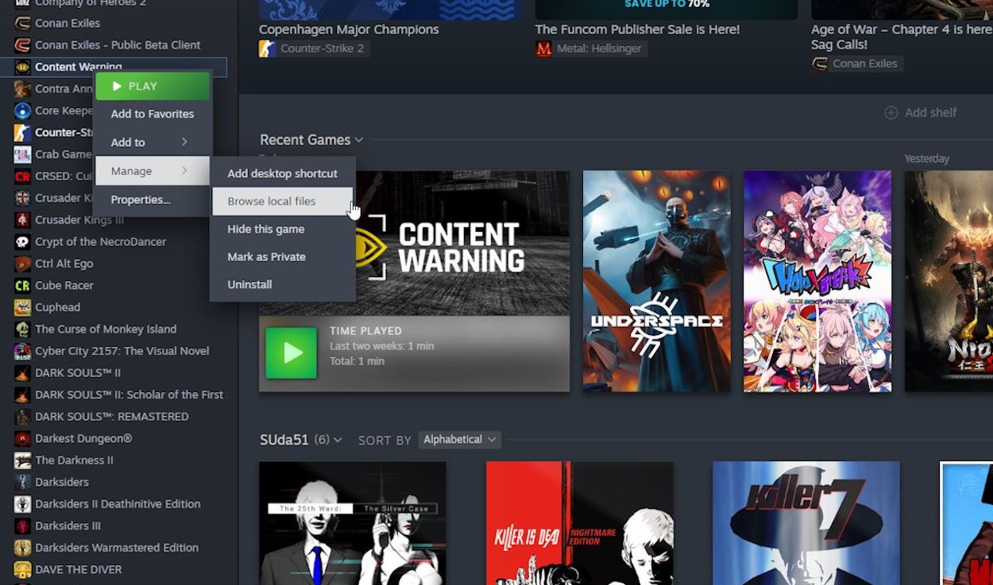
Task: Open The Funcom Publisher Sale news link
Action: [x=637, y=29]
